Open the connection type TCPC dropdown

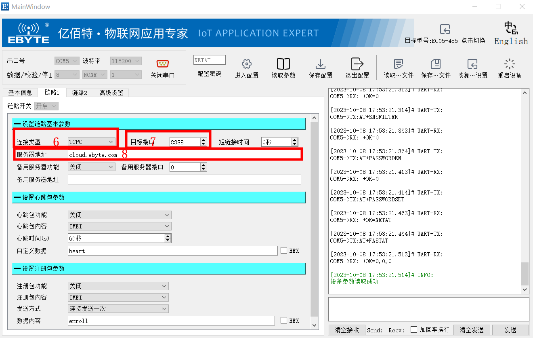(92, 142)
